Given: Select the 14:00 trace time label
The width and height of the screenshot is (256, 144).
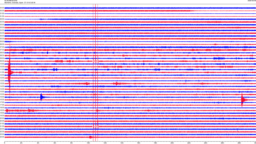Looking at the screenshot, I should pos(2,86).
